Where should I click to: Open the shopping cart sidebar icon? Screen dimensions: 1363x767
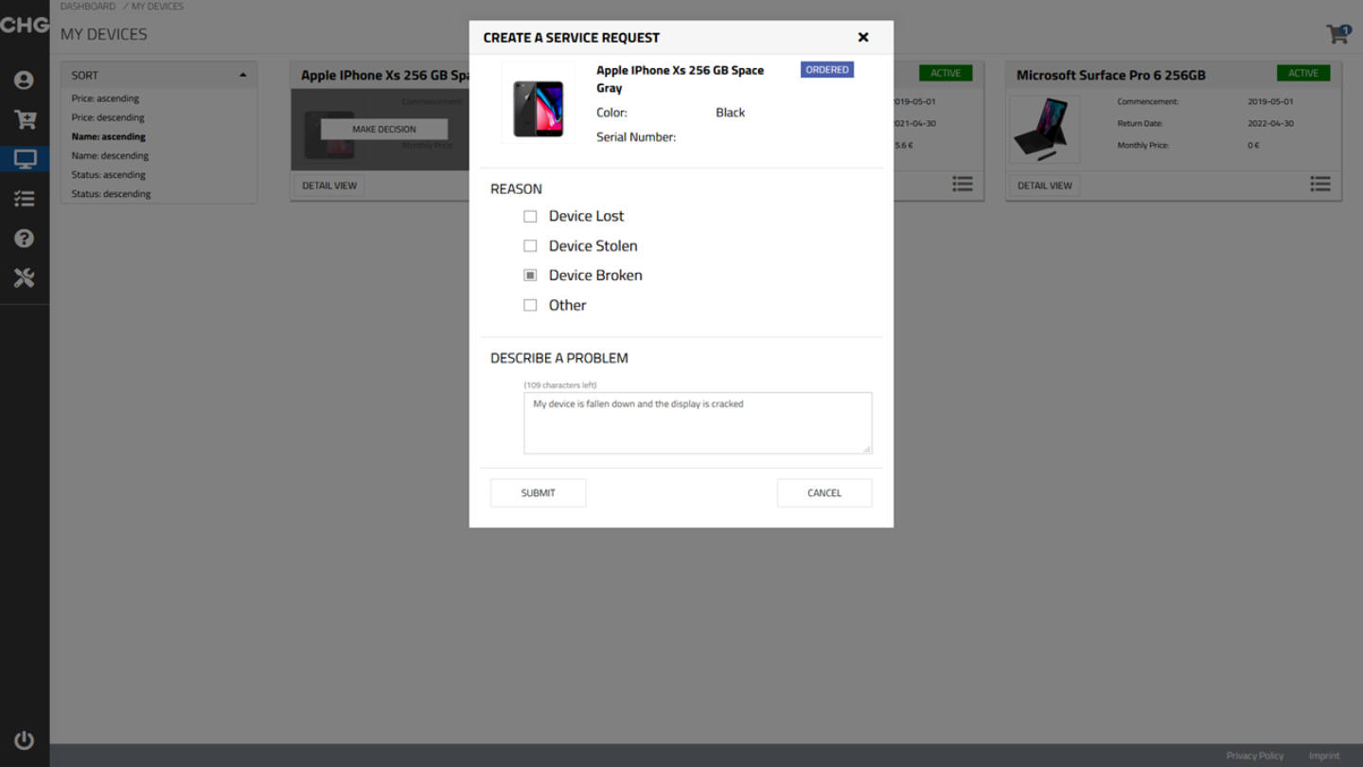[x=24, y=120]
